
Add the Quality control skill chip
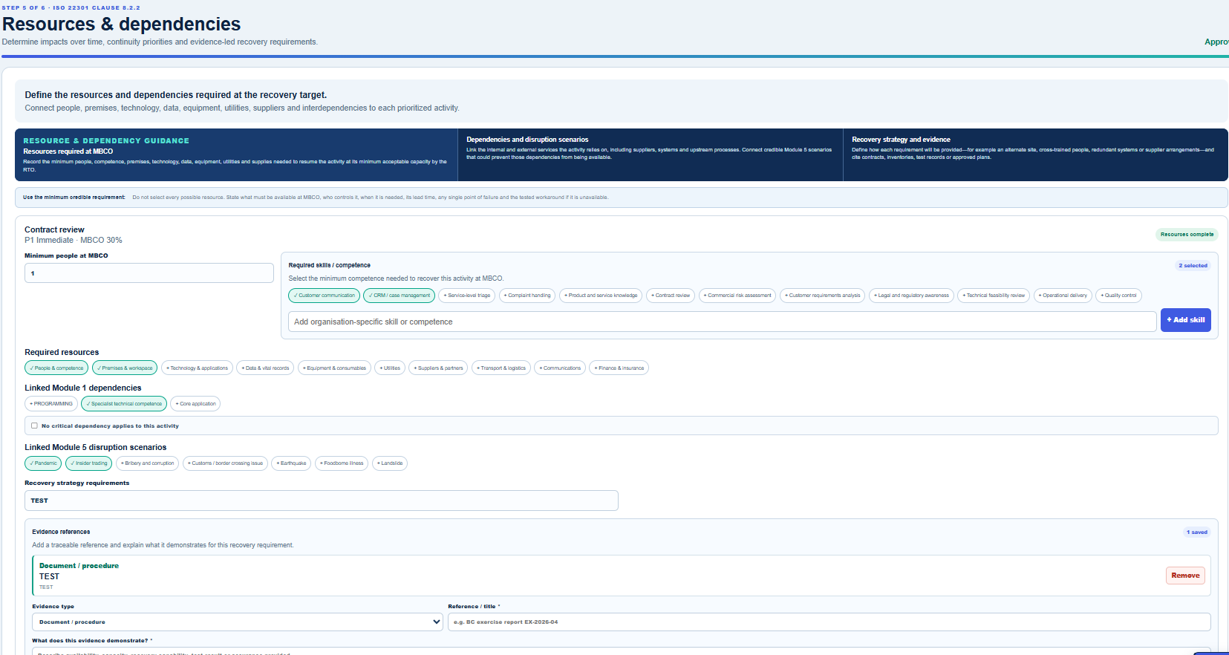(1118, 296)
